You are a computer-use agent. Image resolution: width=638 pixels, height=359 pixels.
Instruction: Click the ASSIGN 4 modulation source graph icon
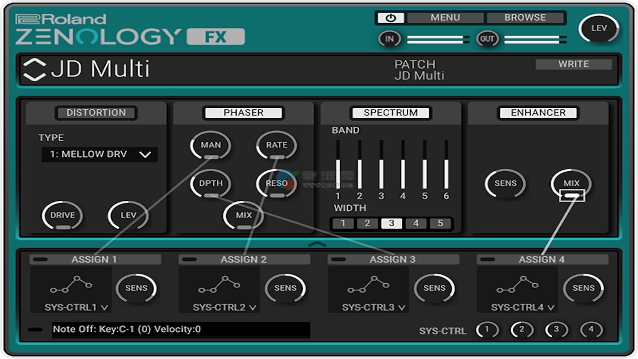517,285
